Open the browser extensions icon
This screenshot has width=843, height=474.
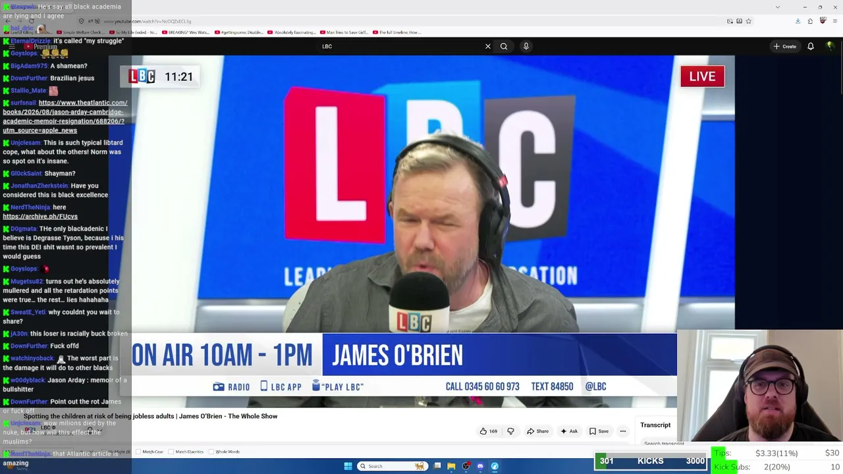[x=810, y=21]
